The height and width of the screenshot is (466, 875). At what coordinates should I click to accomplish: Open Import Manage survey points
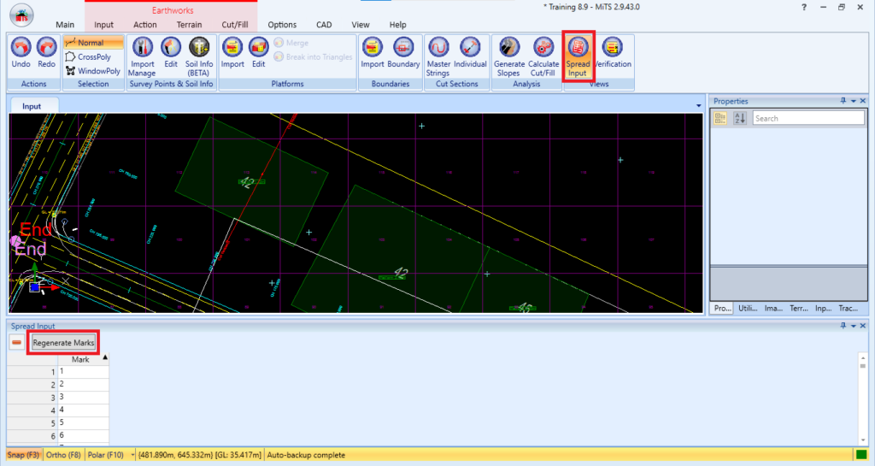point(142,56)
